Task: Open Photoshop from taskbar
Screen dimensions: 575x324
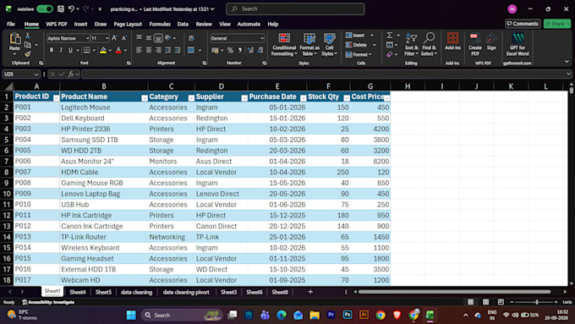Action: [348, 315]
